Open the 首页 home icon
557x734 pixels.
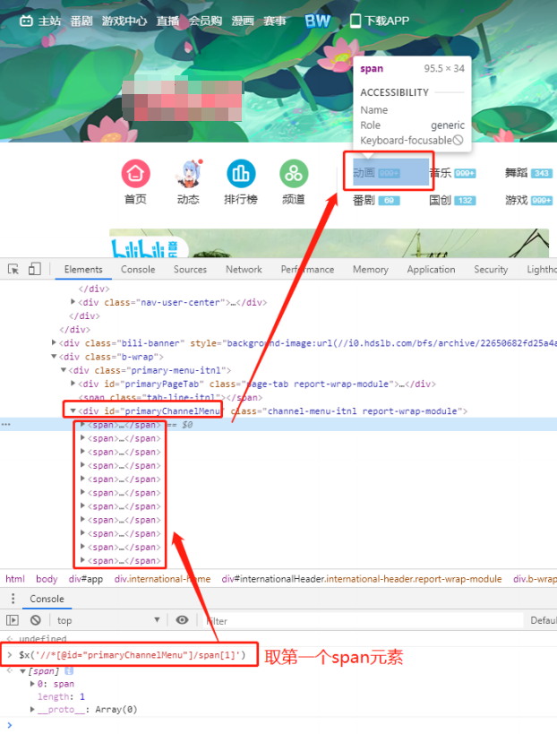(x=135, y=173)
